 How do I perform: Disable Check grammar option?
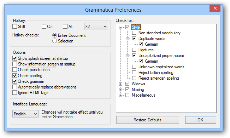coord(15,81)
